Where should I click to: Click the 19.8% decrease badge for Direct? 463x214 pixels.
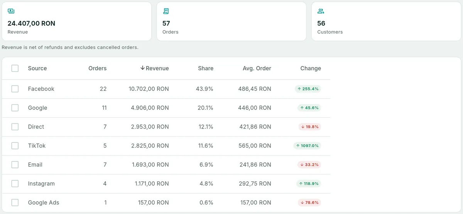(x=309, y=127)
